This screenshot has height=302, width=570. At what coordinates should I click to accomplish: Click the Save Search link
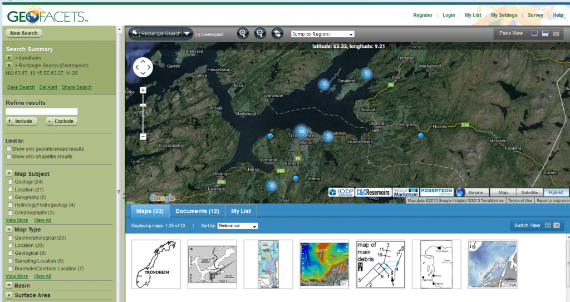click(x=21, y=87)
